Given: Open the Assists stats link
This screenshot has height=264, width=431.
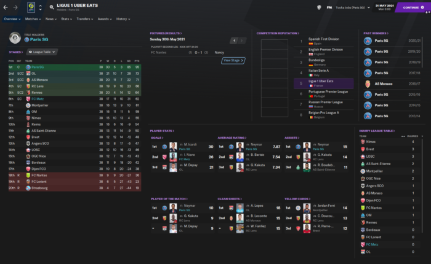Looking at the screenshot, I should pyautogui.click(x=292, y=138).
